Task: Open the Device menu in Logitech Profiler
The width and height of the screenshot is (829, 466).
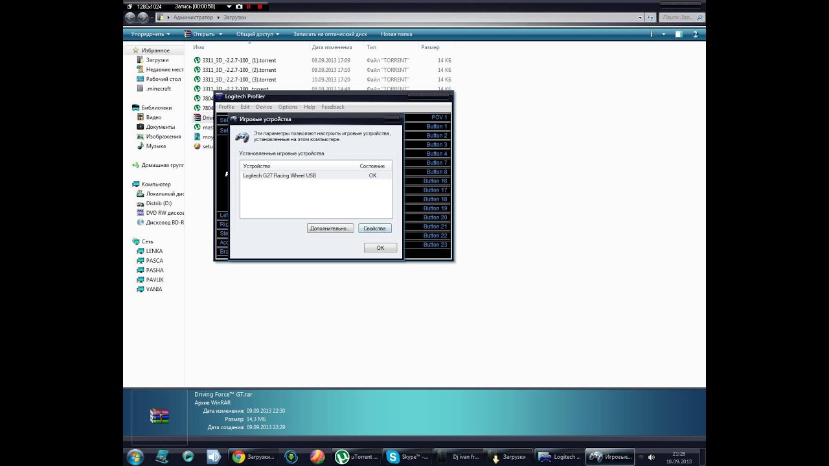Action: click(x=264, y=107)
